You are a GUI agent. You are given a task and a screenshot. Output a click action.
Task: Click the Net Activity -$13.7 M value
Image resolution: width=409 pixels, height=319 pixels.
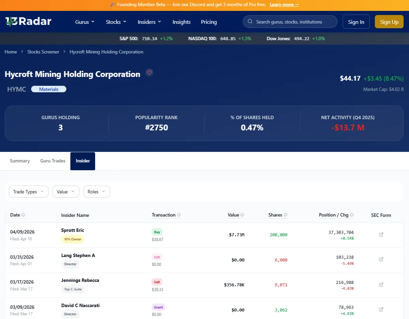click(348, 128)
